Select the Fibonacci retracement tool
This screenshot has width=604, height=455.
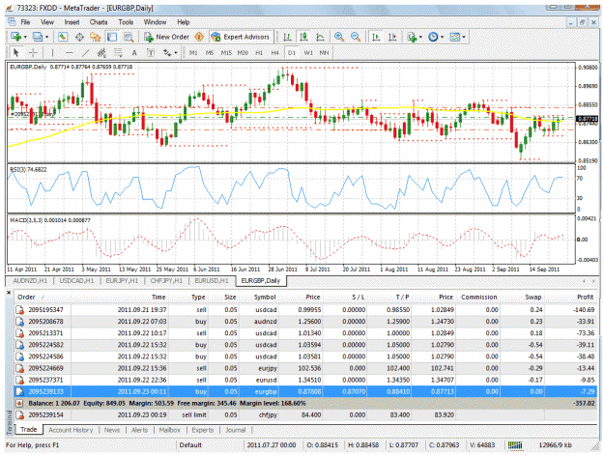118,53
